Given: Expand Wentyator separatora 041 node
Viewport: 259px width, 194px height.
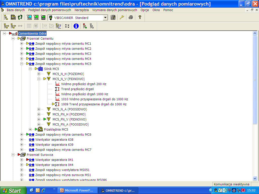Looking at the screenshot, I should click(22, 160).
